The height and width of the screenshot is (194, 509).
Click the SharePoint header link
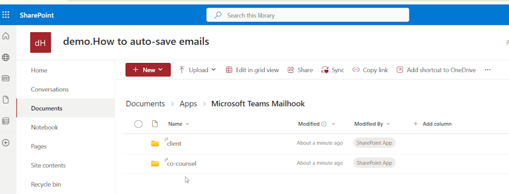[37, 15]
